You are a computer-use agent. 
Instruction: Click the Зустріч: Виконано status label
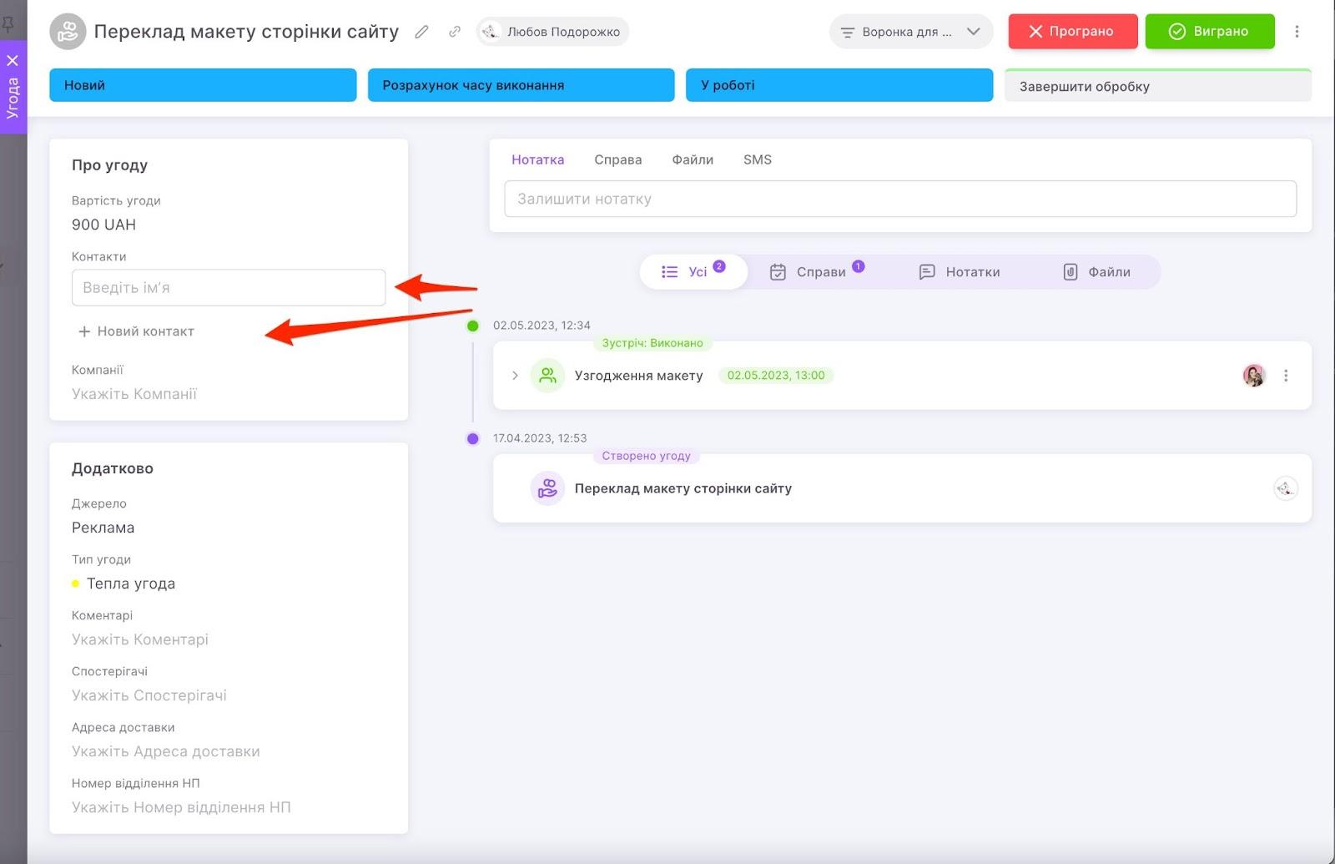(652, 343)
